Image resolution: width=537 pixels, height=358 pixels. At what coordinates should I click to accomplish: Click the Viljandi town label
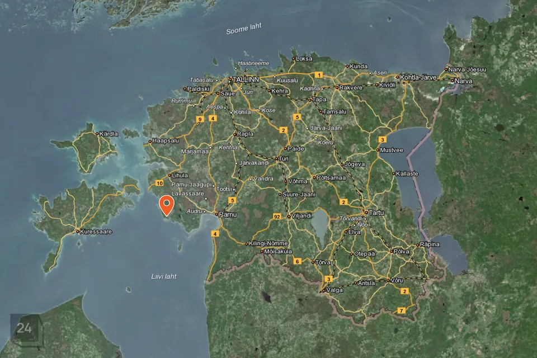click(x=302, y=215)
